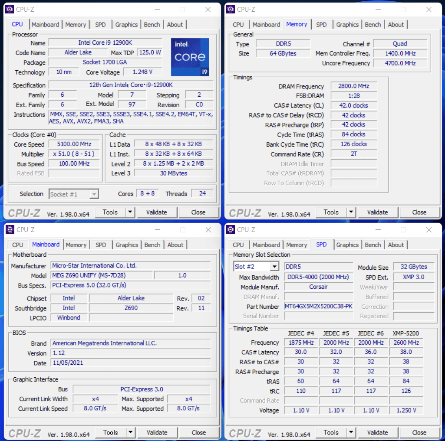Click the Close button in the Mainboard-tab window
This screenshot has width=445, height=441.
point(199,432)
